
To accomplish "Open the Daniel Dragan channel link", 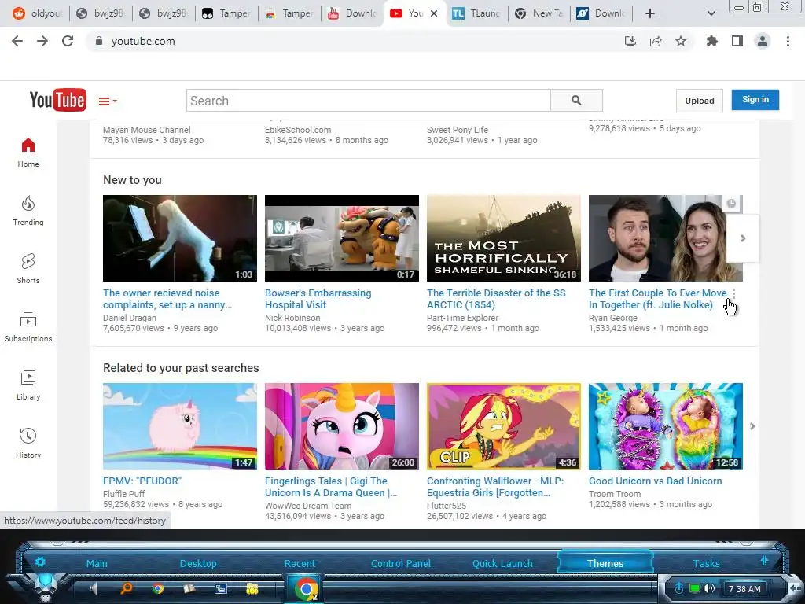I will pyautogui.click(x=130, y=318).
